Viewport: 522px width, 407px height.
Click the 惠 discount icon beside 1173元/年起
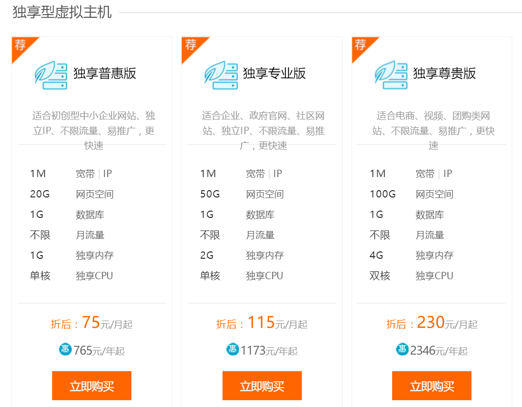(232, 349)
